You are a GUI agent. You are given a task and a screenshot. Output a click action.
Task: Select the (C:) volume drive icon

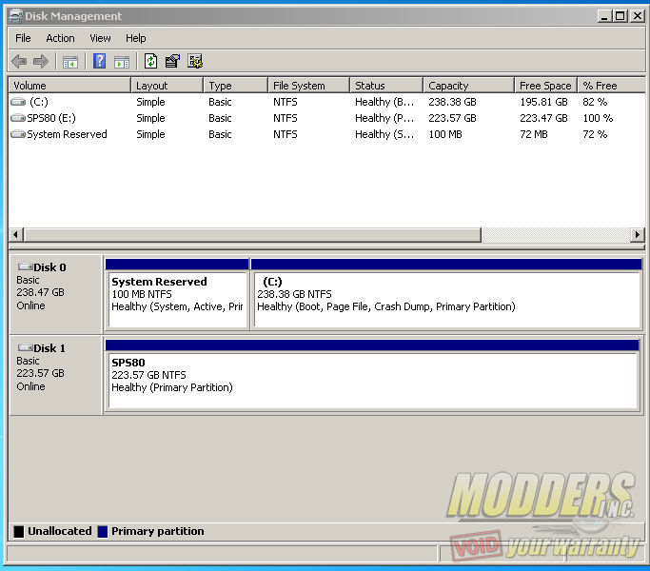click(18, 102)
